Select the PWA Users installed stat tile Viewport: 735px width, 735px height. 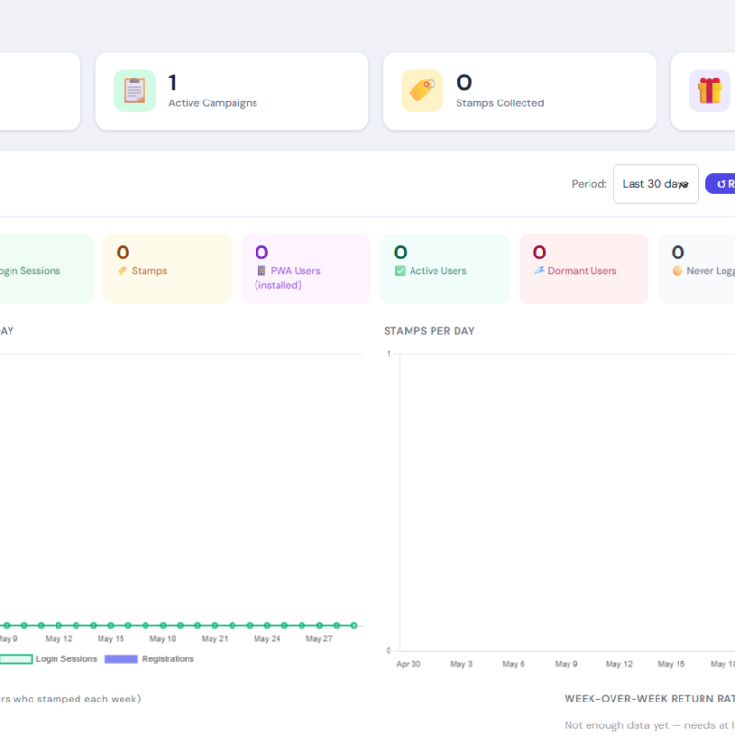(x=306, y=269)
